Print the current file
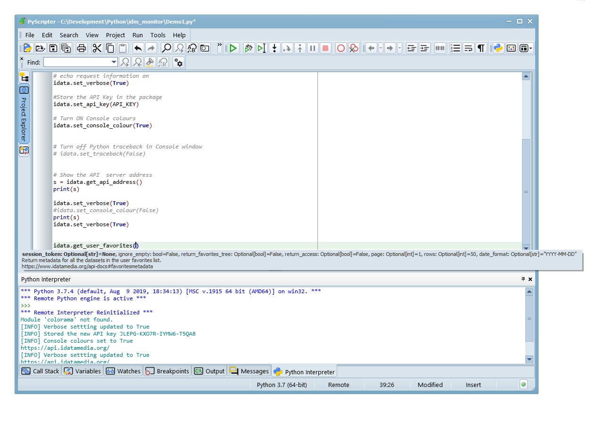 [x=82, y=48]
